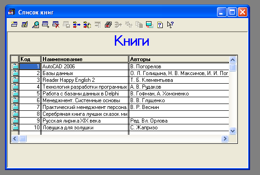Activate the What's This pointer help icon
Image resolution: width=260 pixels, height=175 pixels.
[170, 24]
